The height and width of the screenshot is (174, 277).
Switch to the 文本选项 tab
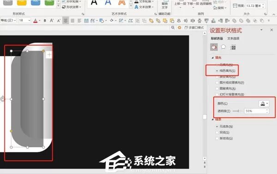[x=233, y=38]
